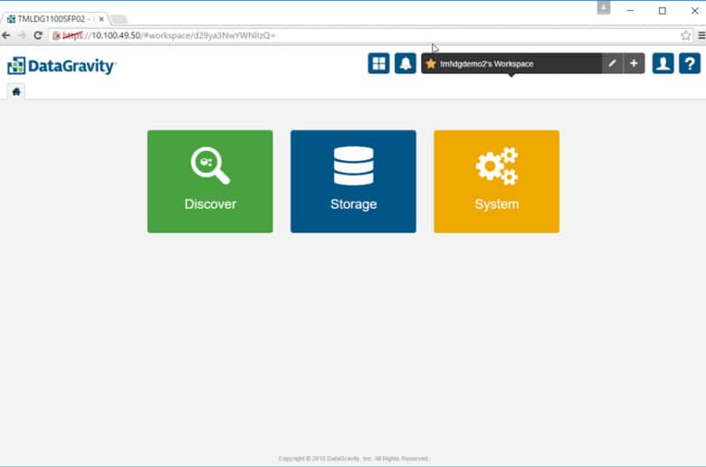The width and height of the screenshot is (706, 467).
Task: Add a new workspace with the plus icon
Action: click(x=634, y=63)
